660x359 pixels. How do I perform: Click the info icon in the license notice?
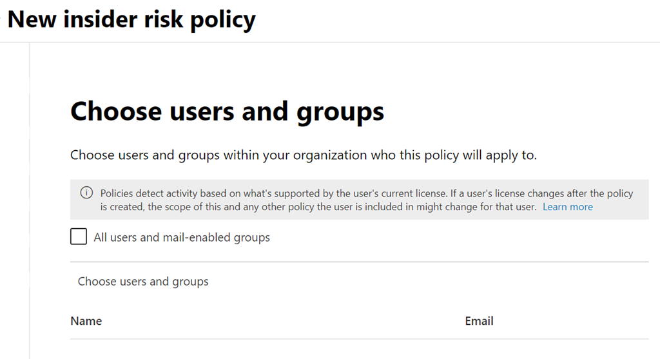[x=86, y=193]
